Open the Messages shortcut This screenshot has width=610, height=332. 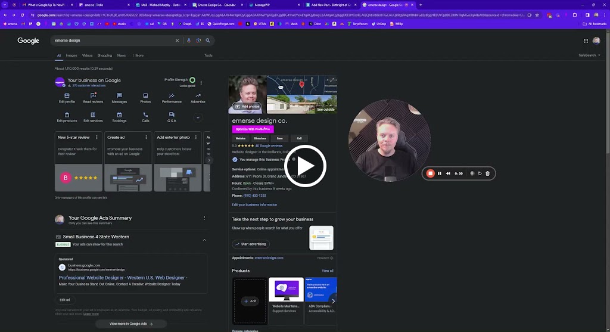pos(119,98)
